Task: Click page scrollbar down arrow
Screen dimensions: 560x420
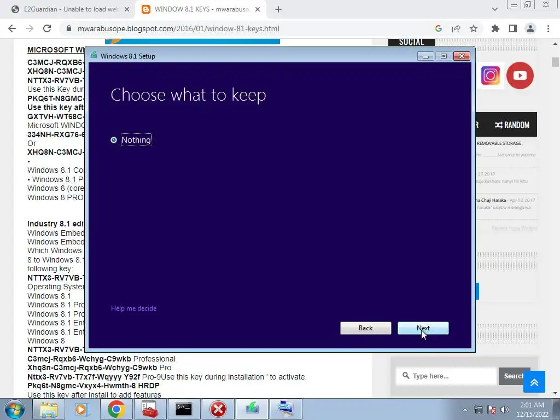Action: click(x=555, y=393)
